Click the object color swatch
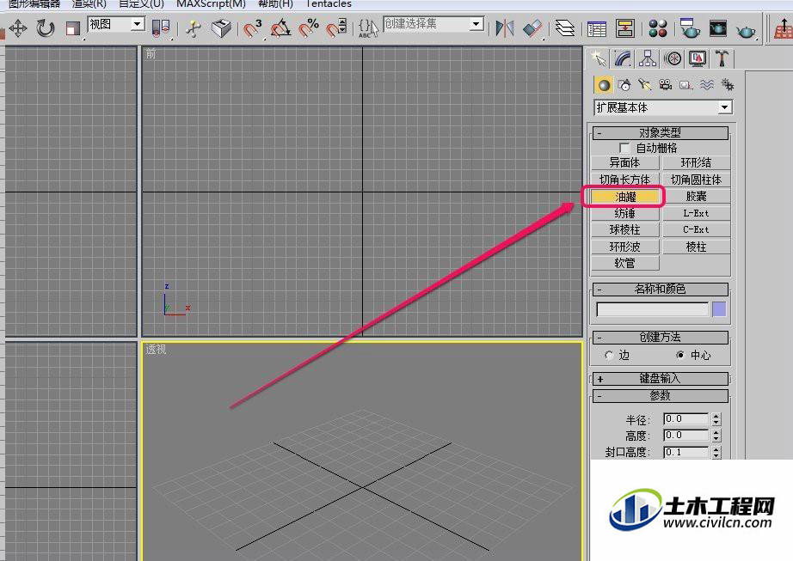 click(719, 309)
